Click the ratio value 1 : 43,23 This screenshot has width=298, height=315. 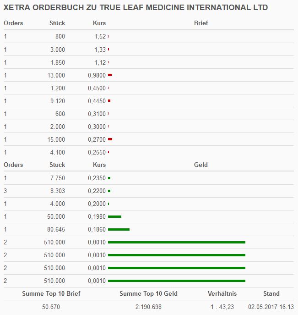(222, 307)
